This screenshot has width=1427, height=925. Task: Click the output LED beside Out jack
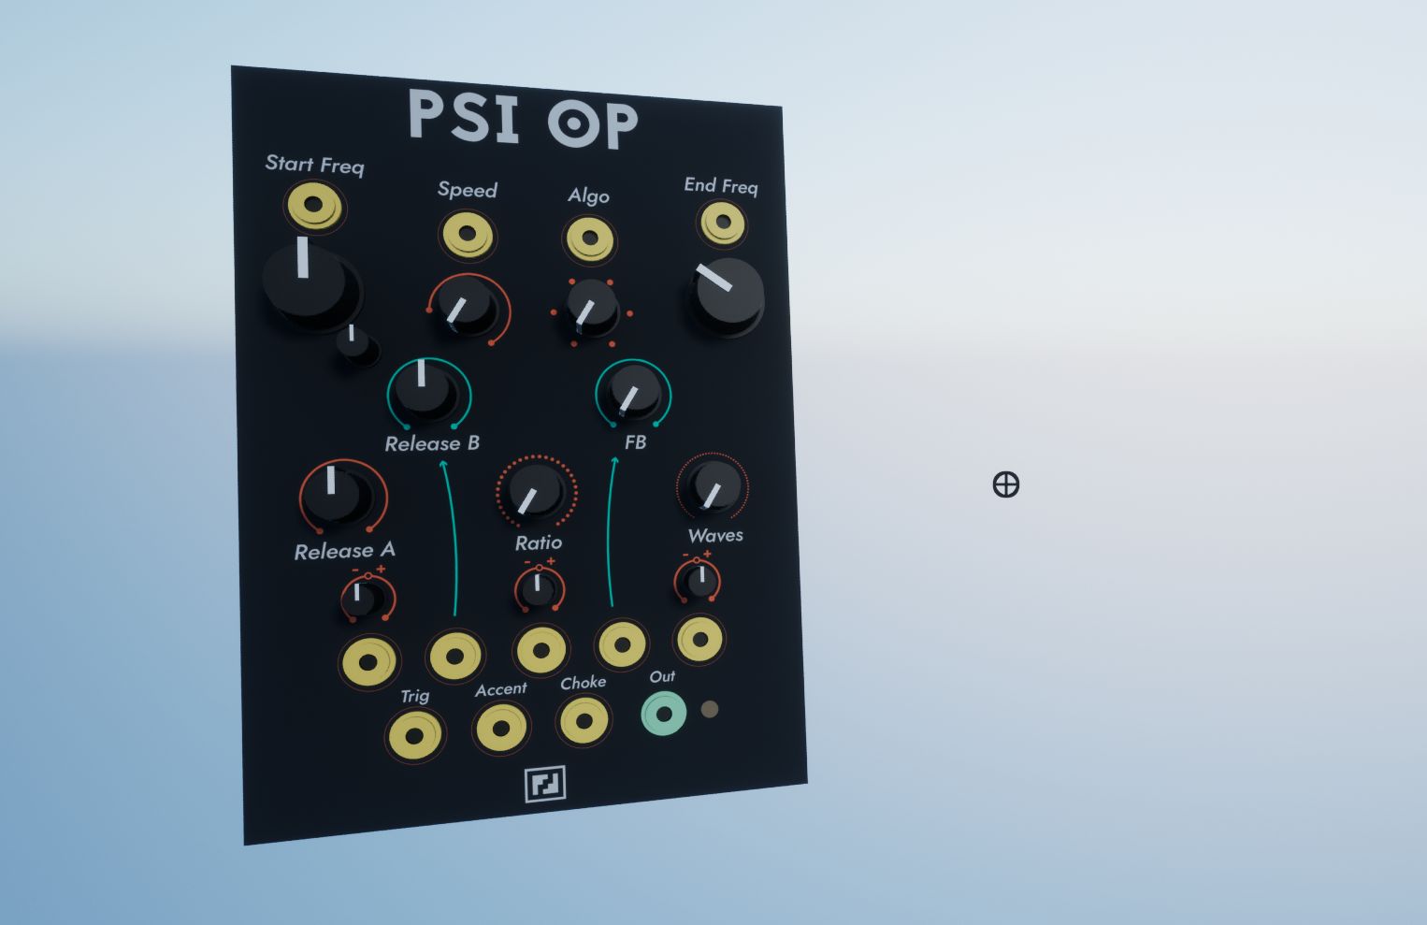point(710,709)
